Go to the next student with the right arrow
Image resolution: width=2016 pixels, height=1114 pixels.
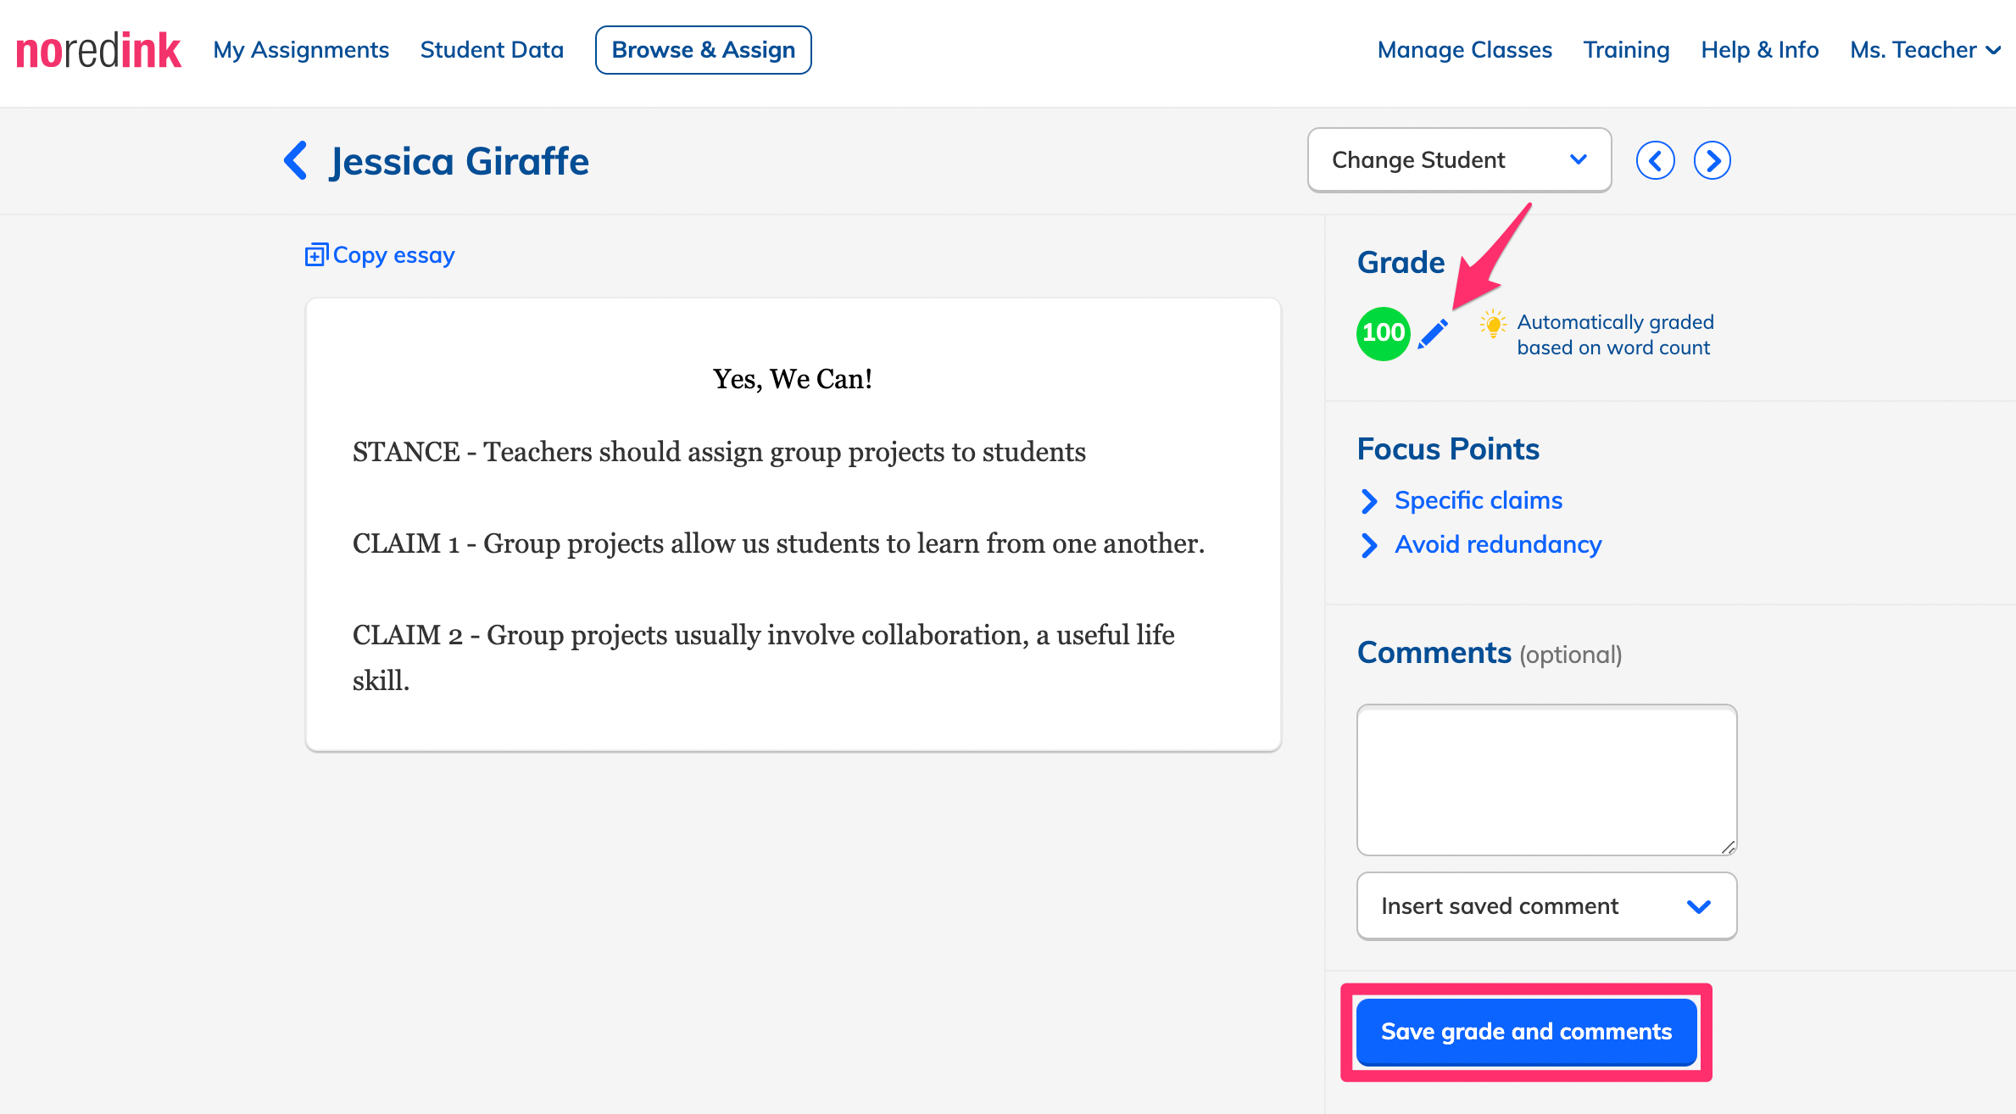click(1712, 160)
